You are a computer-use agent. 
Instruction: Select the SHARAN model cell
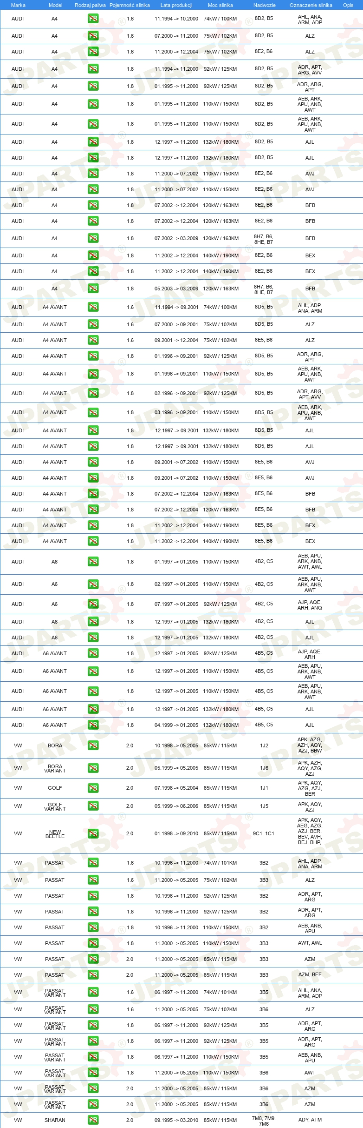click(55, 1120)
